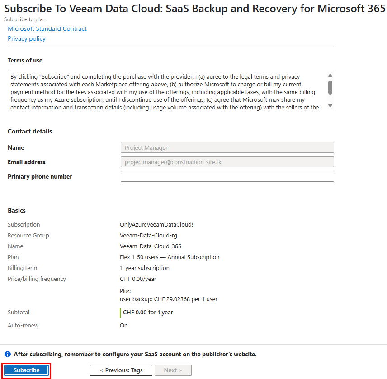Image resolution: width=387 pixels, height=379 pixels.
Task: Click the Subscribe to plan subtitle
Action: [25, 19]
